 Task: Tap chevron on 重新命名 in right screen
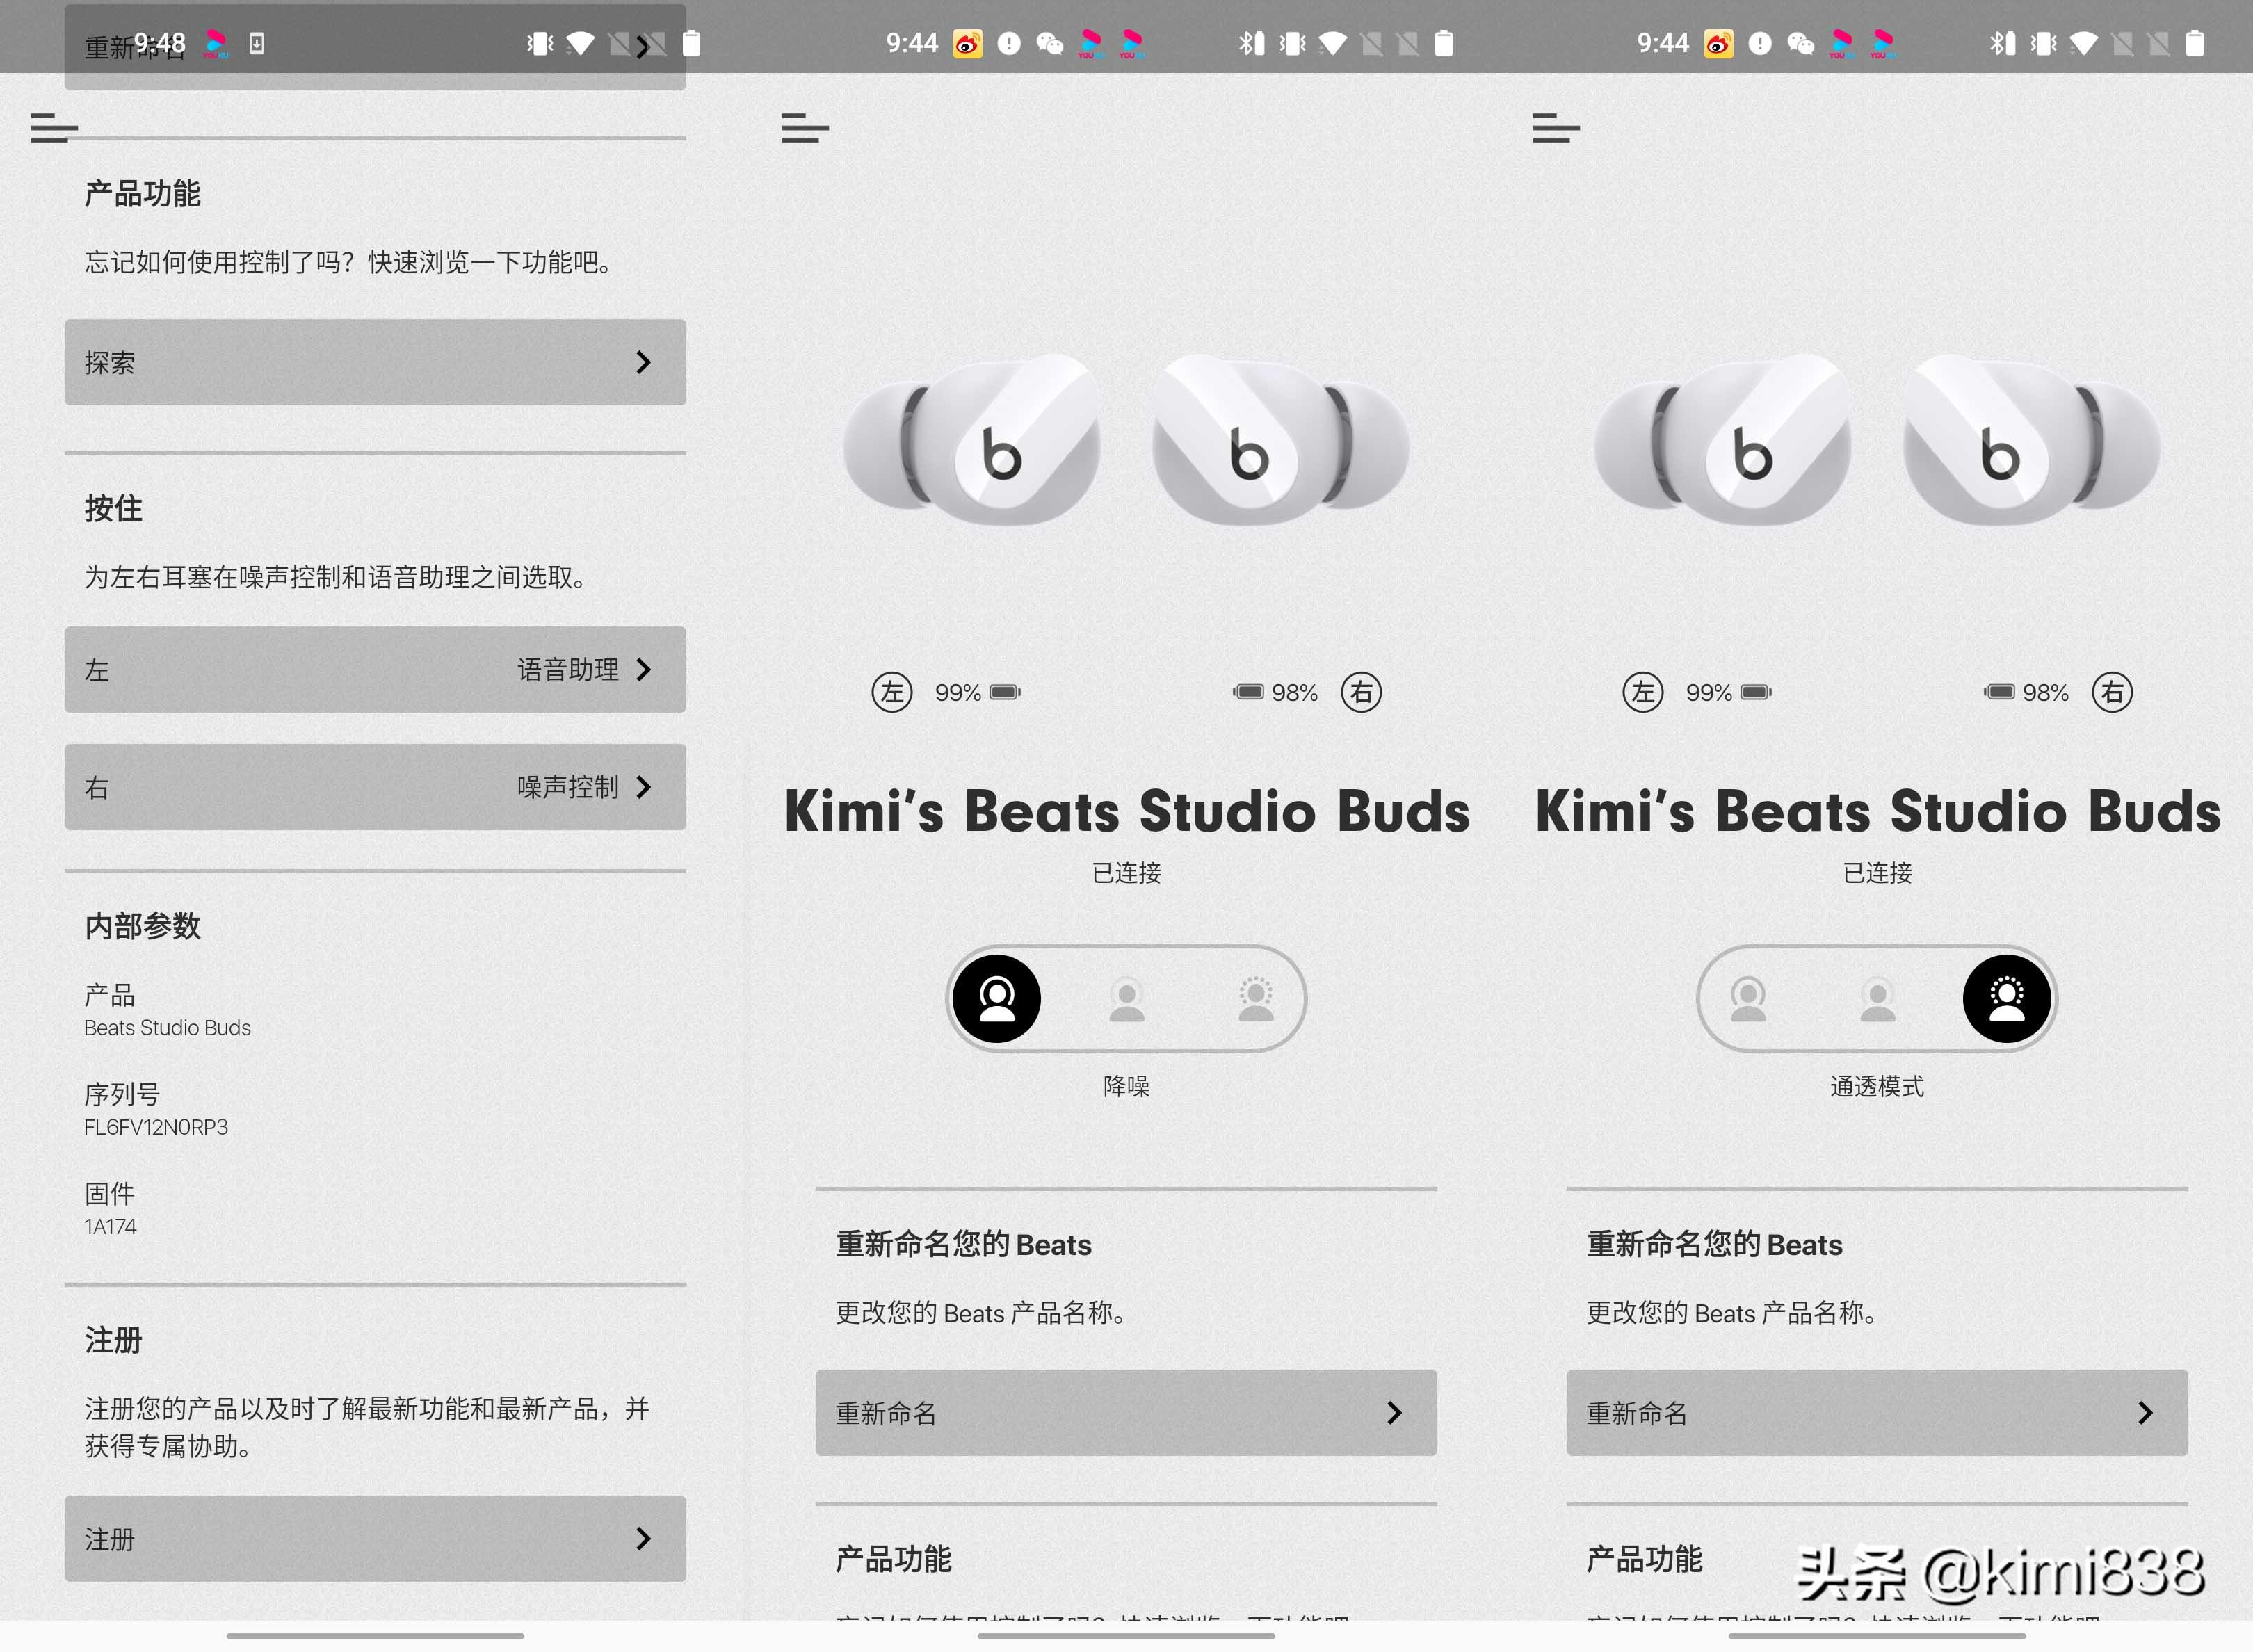click(2146, 1412)
